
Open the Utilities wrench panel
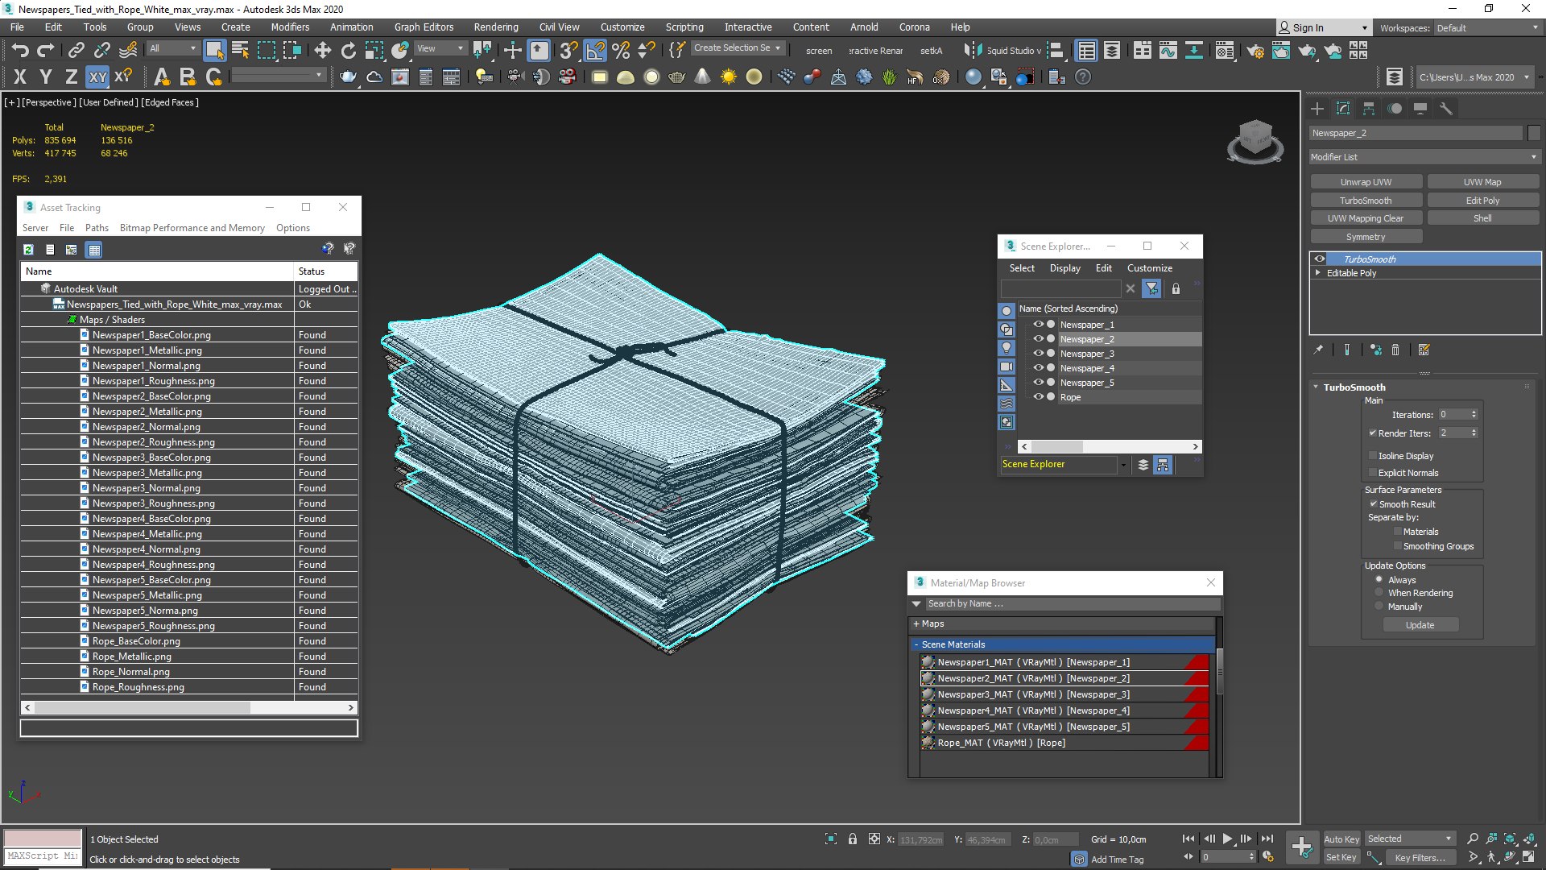coord(1446,109)
